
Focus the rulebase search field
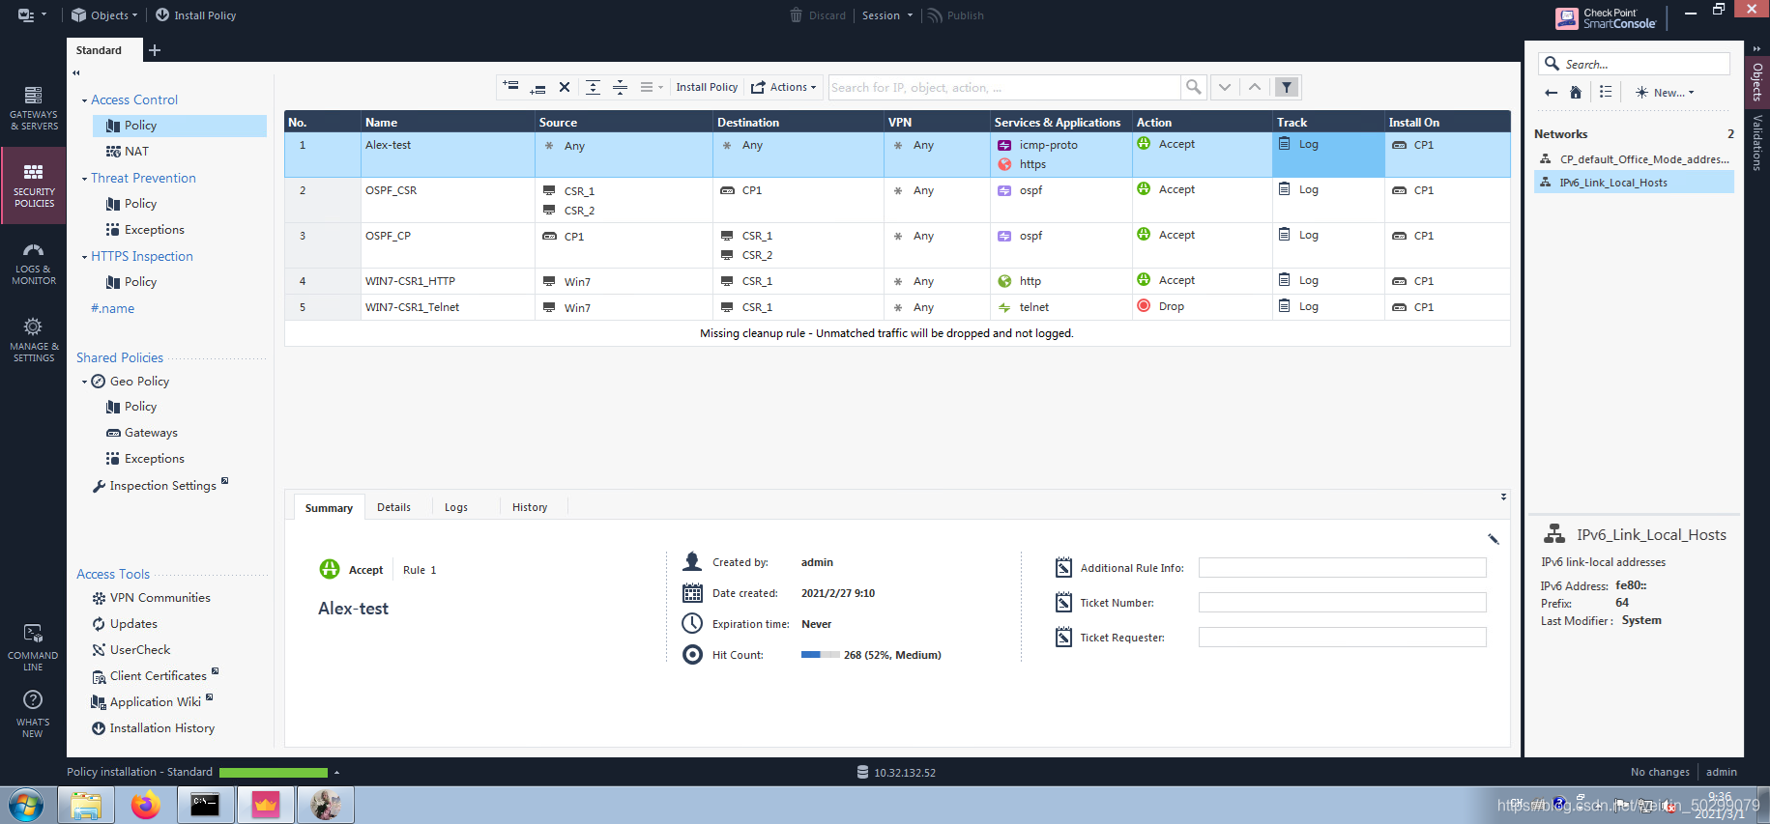pos(1003,87)
